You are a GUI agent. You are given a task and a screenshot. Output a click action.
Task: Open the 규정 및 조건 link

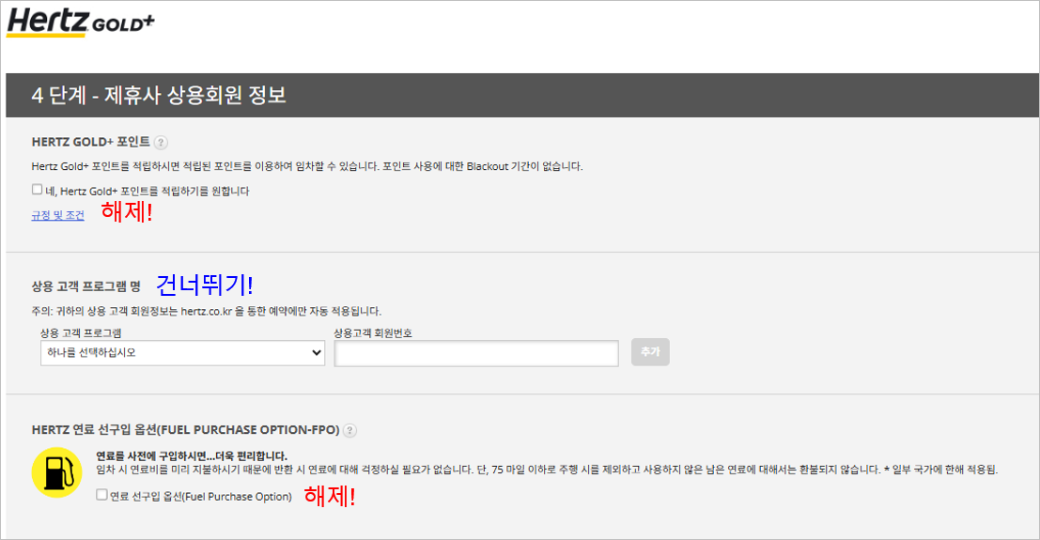click(x=57, y=216)
